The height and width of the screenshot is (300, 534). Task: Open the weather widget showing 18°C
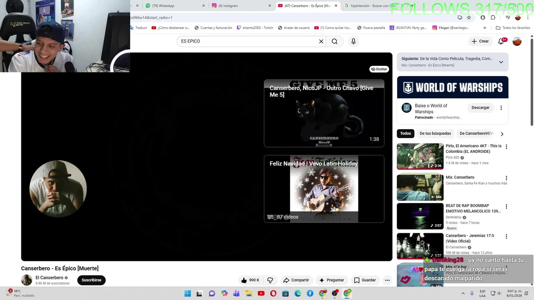pyautogui.click(x=20, y=293)
